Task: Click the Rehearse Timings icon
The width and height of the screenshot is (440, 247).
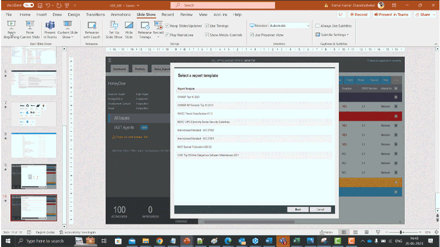Action: [x=145, y=30]
